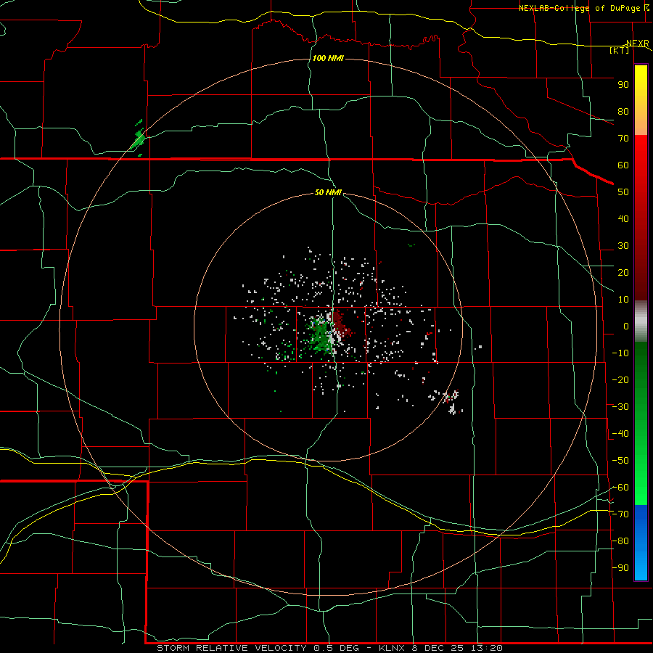Pick the -20 knot scale label
653x653 pixels.
(620, 379)
